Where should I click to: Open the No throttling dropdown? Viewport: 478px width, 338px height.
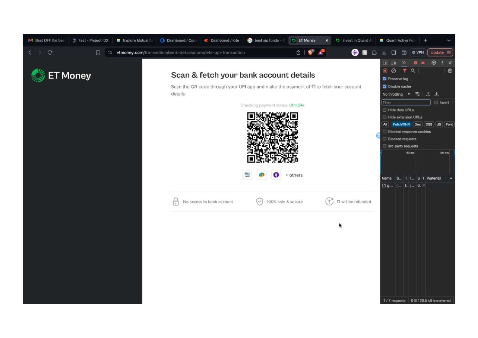[x=396, y=94]
